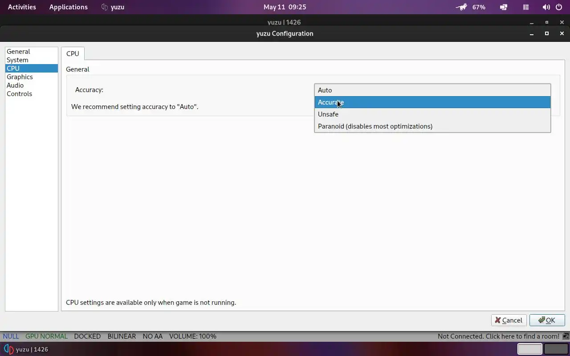Click the overlapping windows tray icon
This screenshot has height=356, width=570.
[x=504, y=7]
